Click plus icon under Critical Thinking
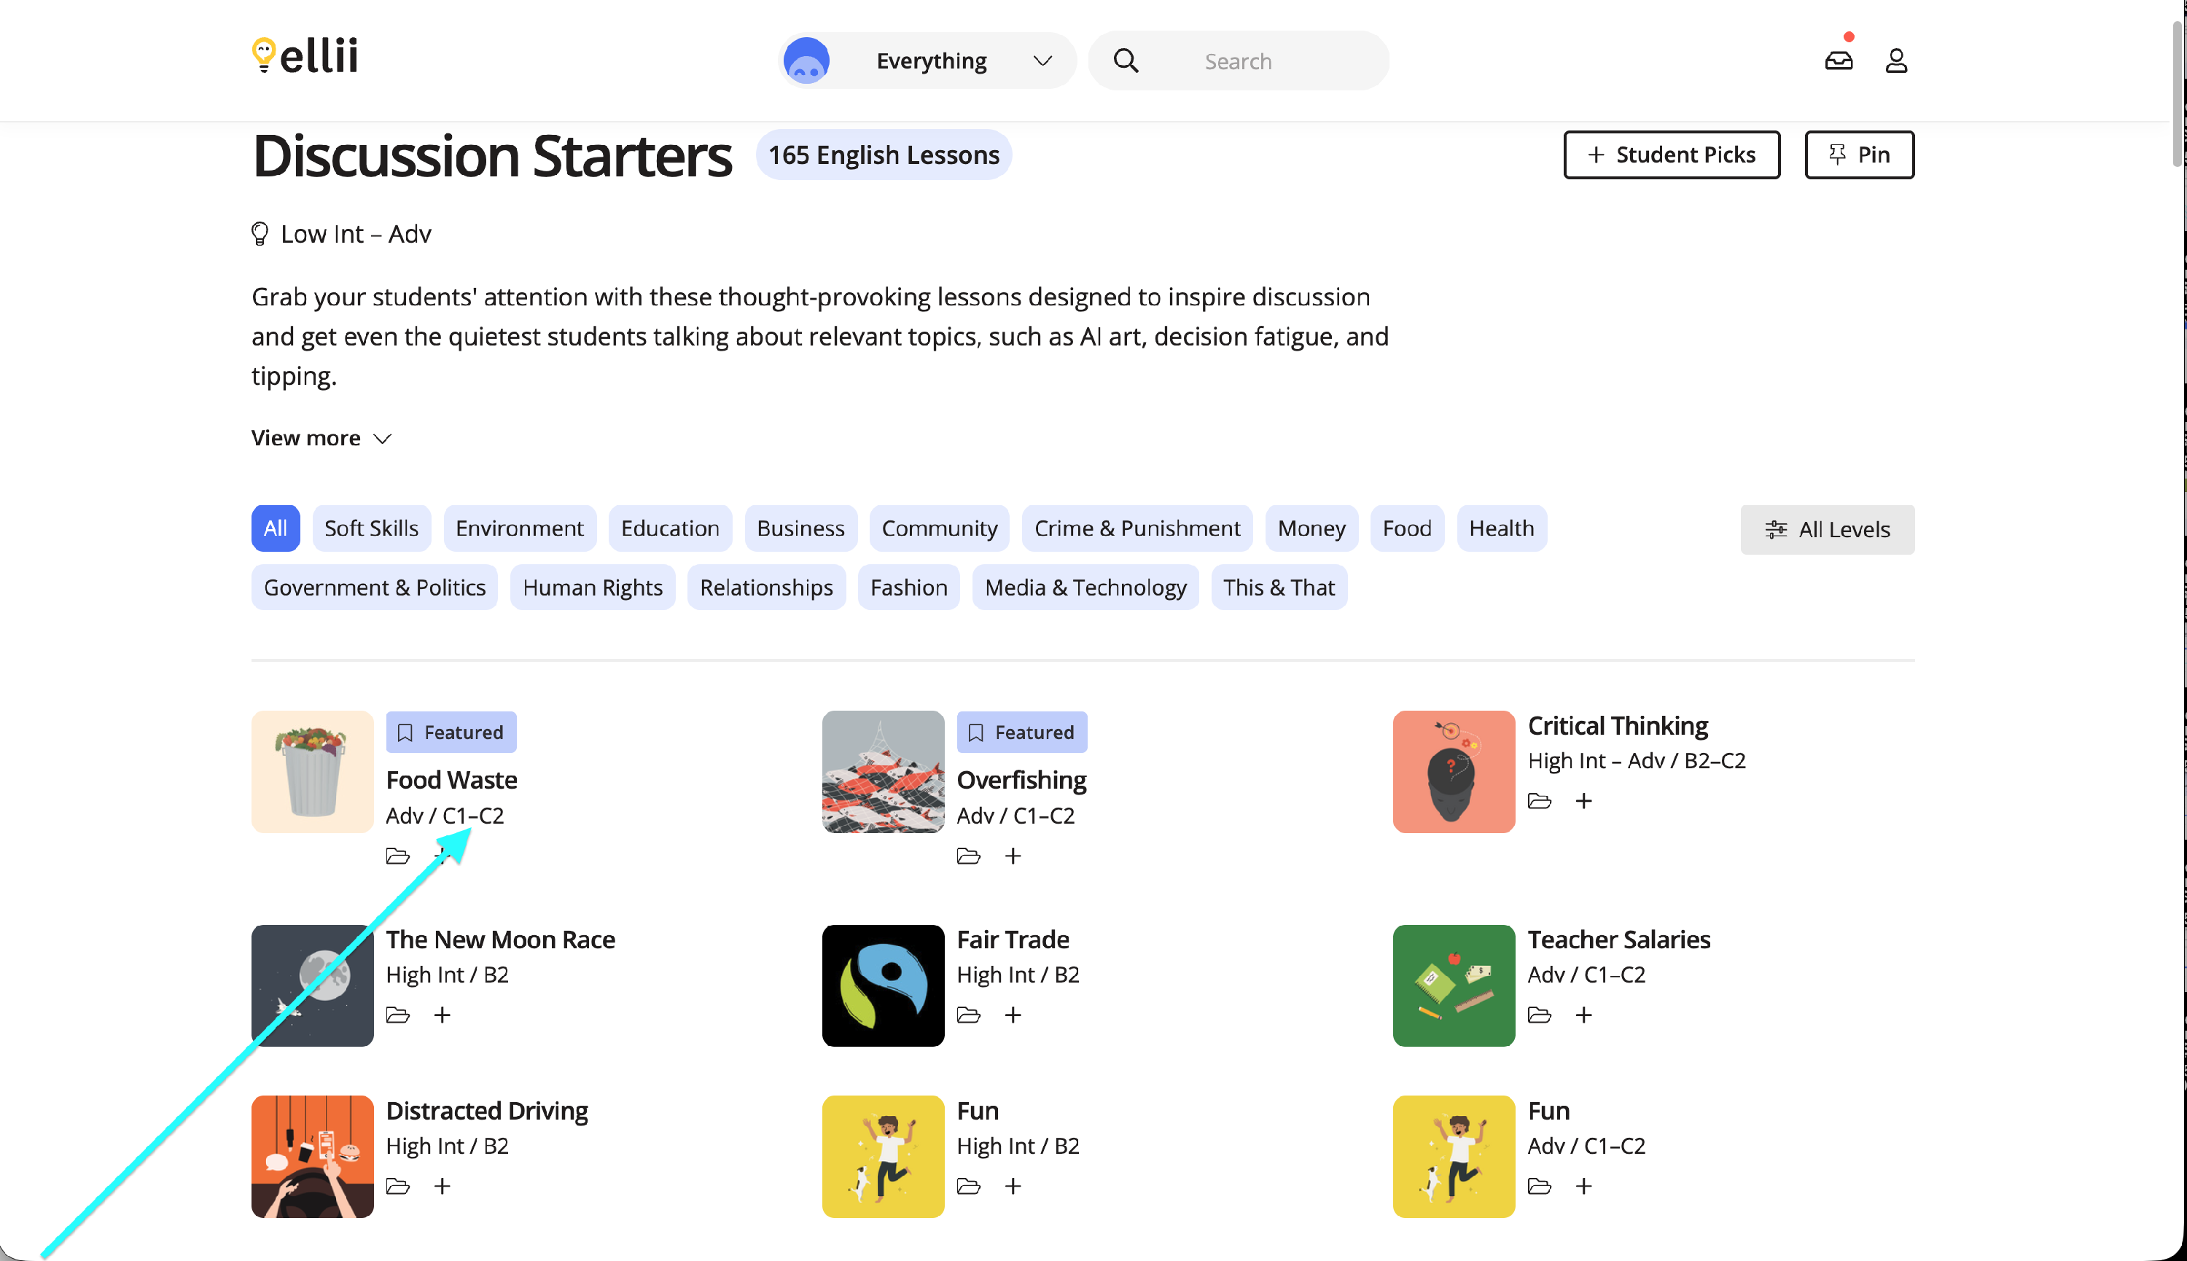 point(1583,800)
